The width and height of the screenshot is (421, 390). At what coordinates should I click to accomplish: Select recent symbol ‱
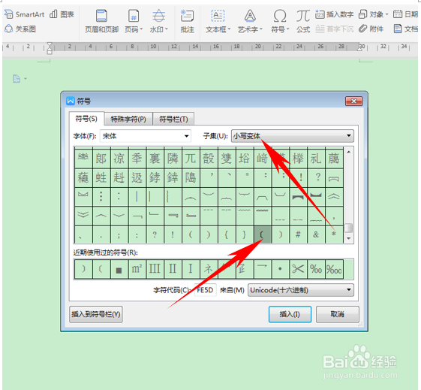(334, 268)
